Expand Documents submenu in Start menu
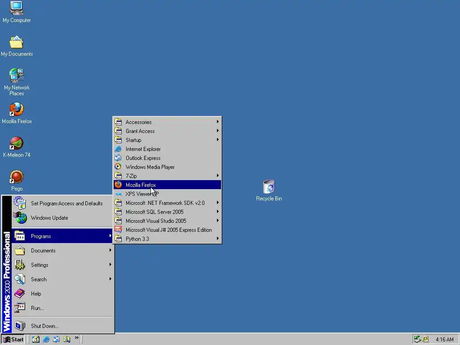This screenshot has height=345, width=460. click(62, 250)
